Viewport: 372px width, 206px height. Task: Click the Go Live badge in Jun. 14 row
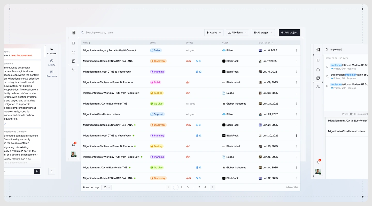tap(157, 167)
